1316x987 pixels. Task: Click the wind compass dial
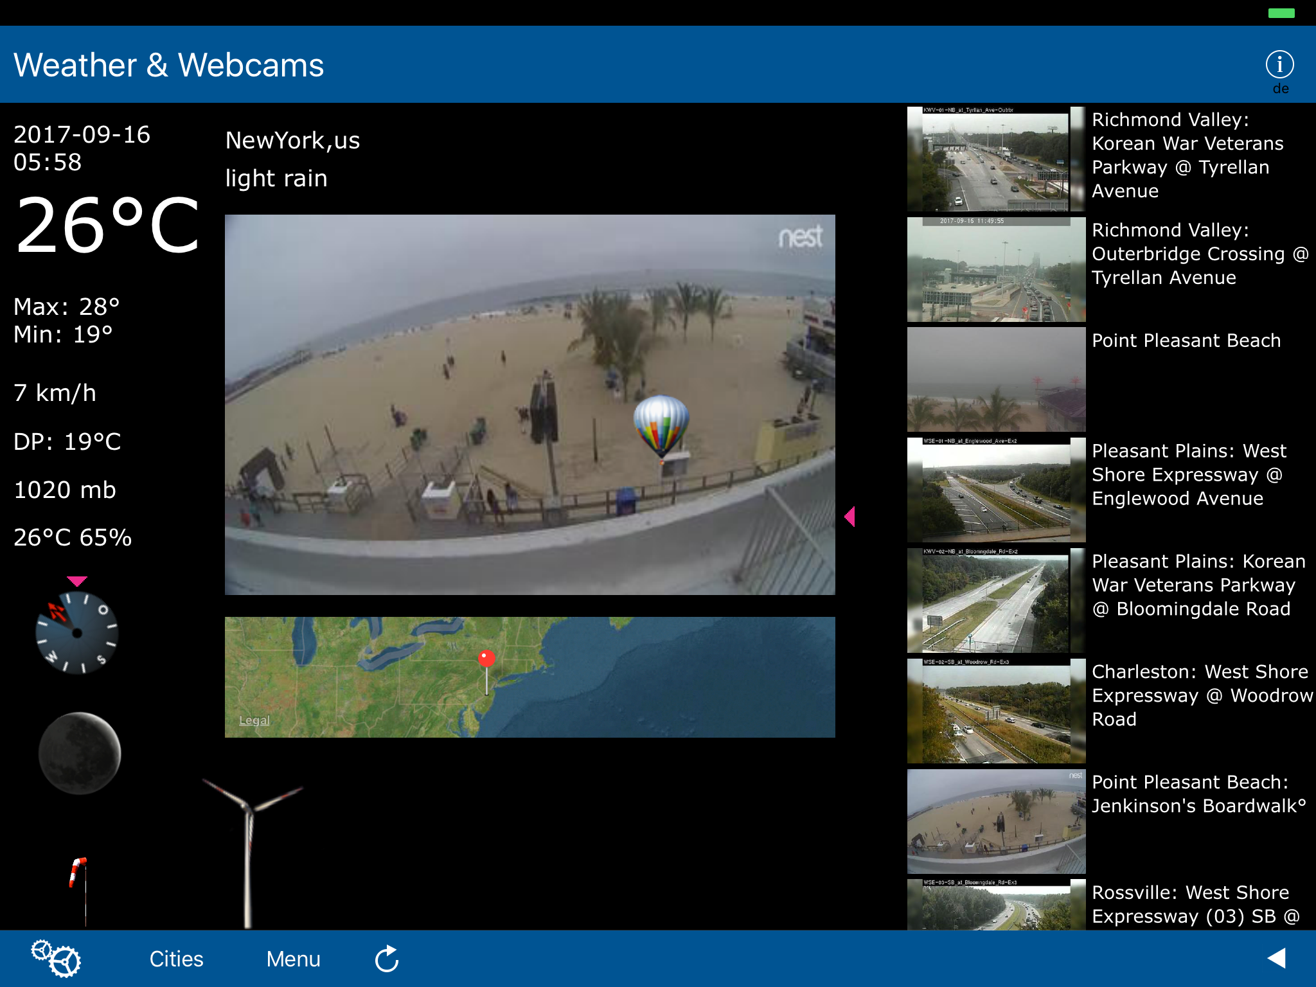[77, 633]
